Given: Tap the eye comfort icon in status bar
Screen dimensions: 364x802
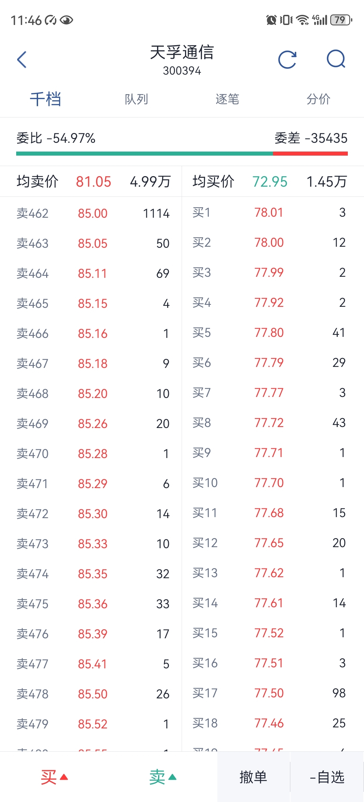Looking at the screenshot, I should point(66,20).
